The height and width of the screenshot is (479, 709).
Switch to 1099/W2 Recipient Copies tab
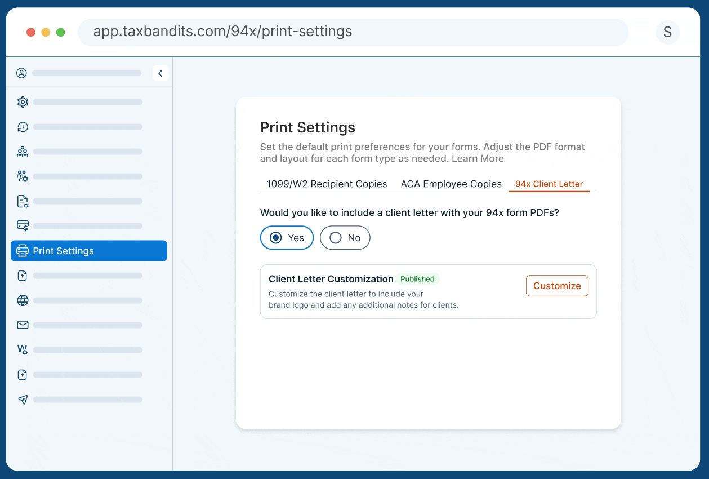pyautogui.click(x=327, y=184)
